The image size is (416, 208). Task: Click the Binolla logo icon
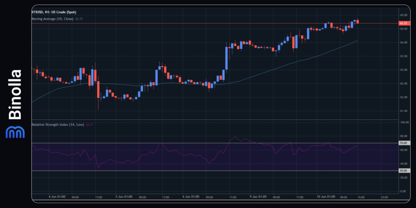(x=15, y=132)
